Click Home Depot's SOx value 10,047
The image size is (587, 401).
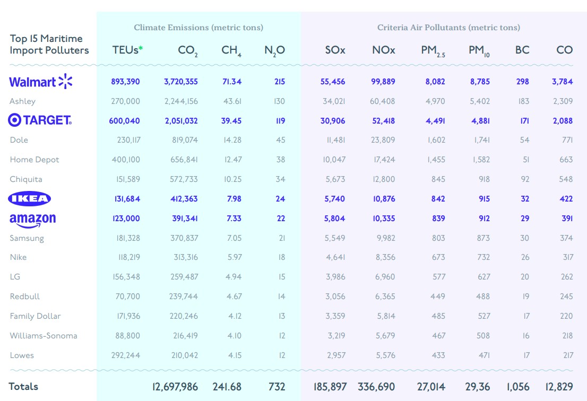click(x=334, y=160)
